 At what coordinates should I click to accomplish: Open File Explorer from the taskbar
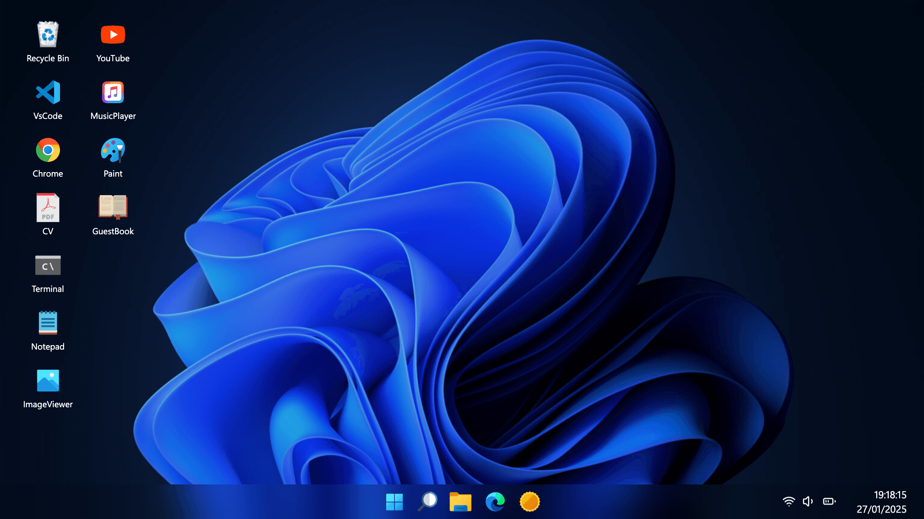[461, 501]
